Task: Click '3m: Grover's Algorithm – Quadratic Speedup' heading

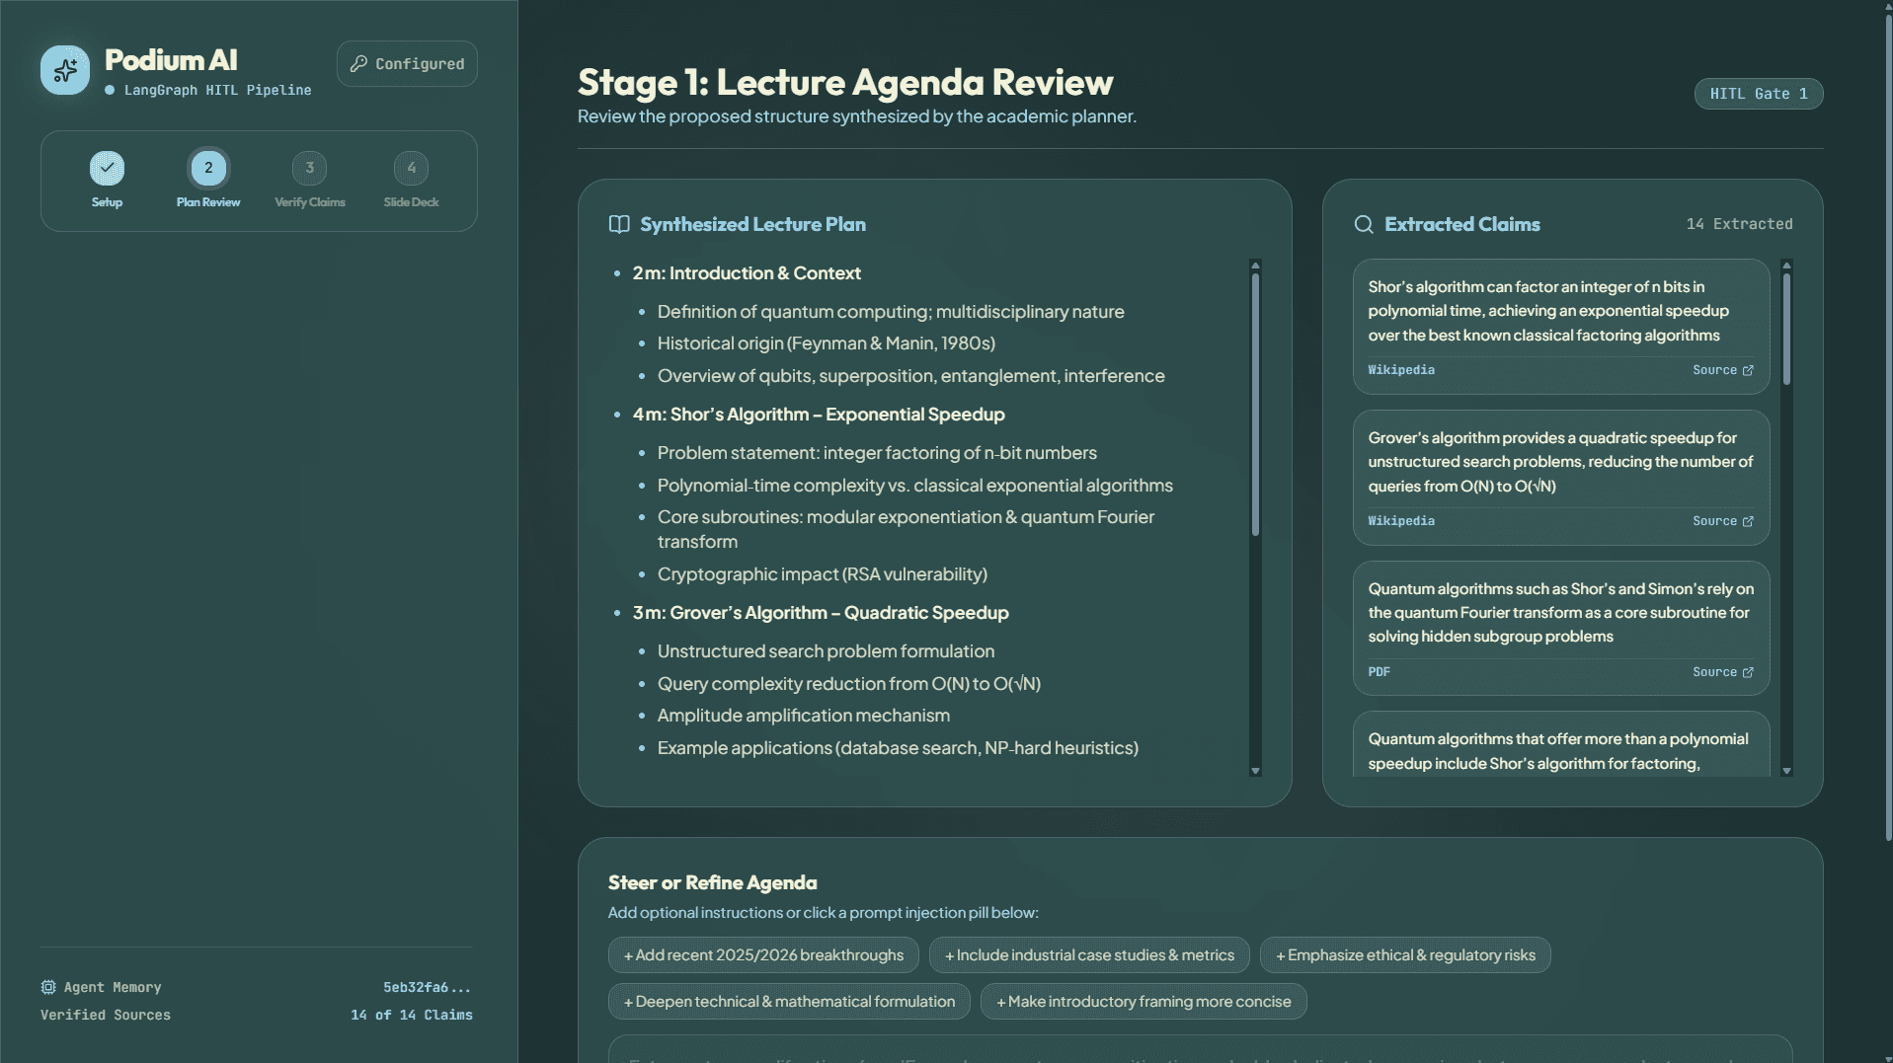Action: click(x=821, y=613)
